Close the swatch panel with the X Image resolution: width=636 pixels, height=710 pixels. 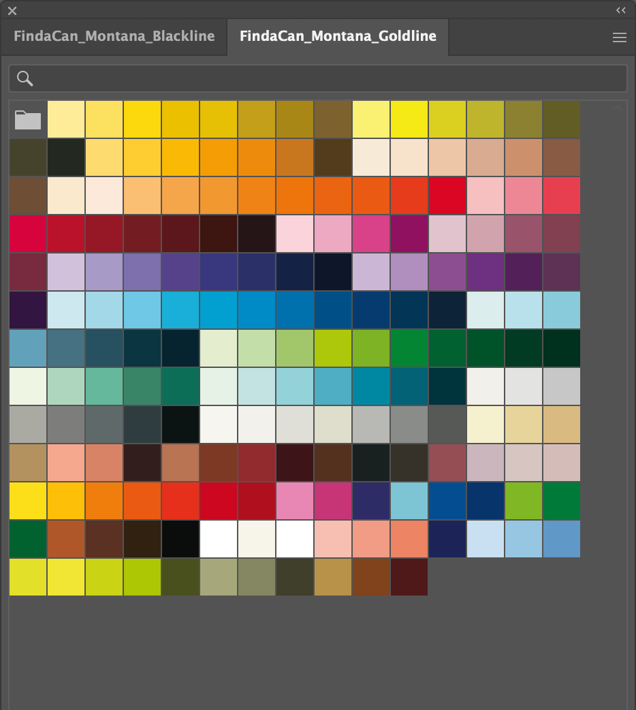tap(12, 10)
